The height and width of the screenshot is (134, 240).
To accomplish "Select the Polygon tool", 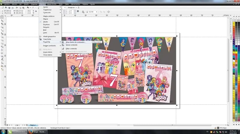I will 2,43.
